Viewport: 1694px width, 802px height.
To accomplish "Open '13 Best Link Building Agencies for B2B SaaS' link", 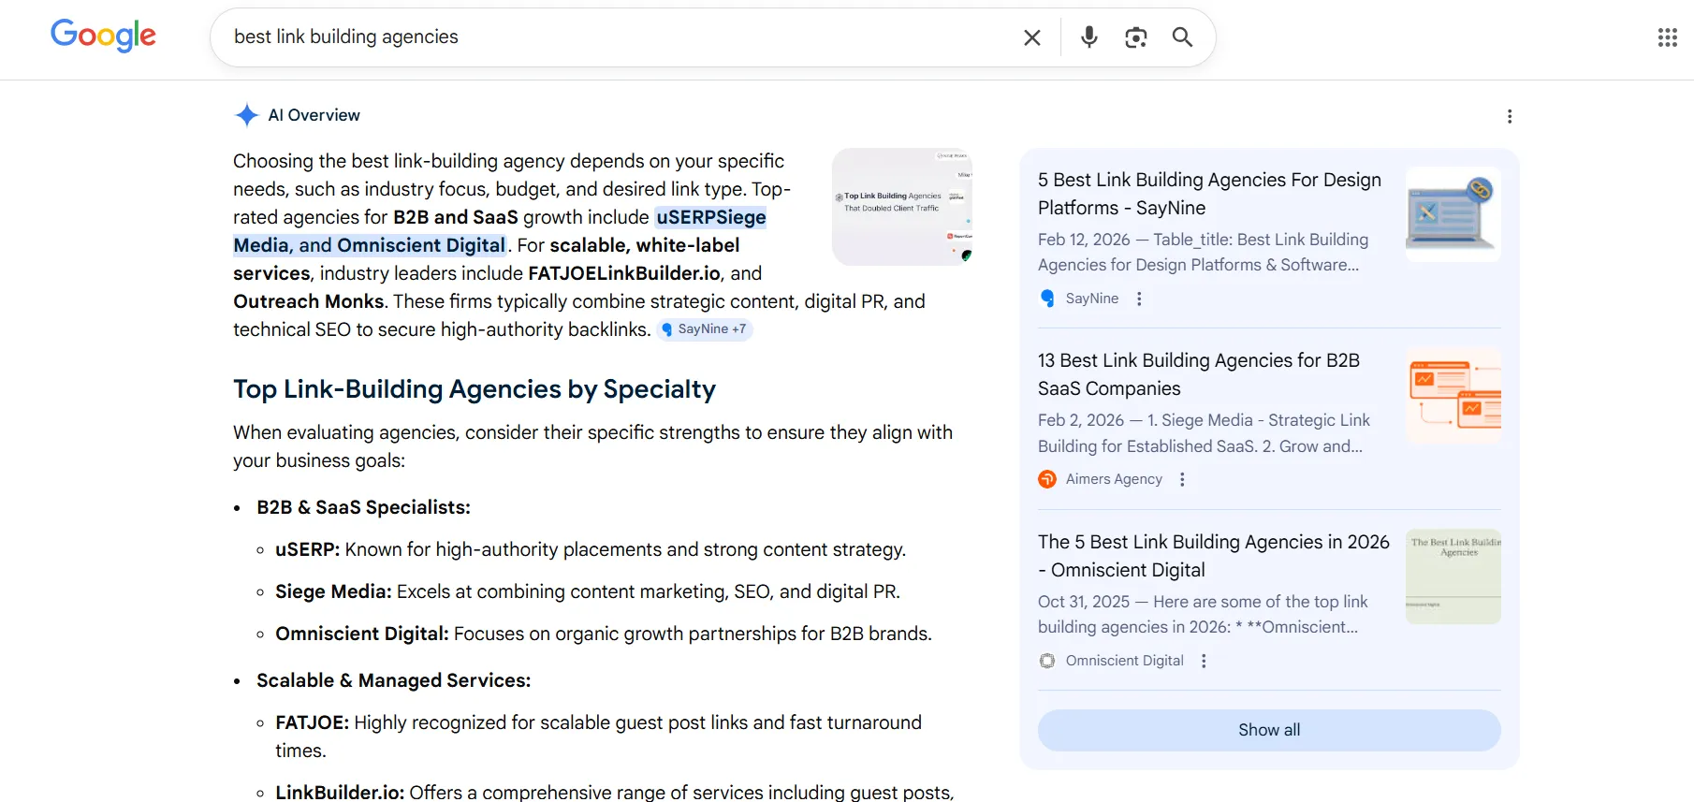I will click(x=1199, y=374).
